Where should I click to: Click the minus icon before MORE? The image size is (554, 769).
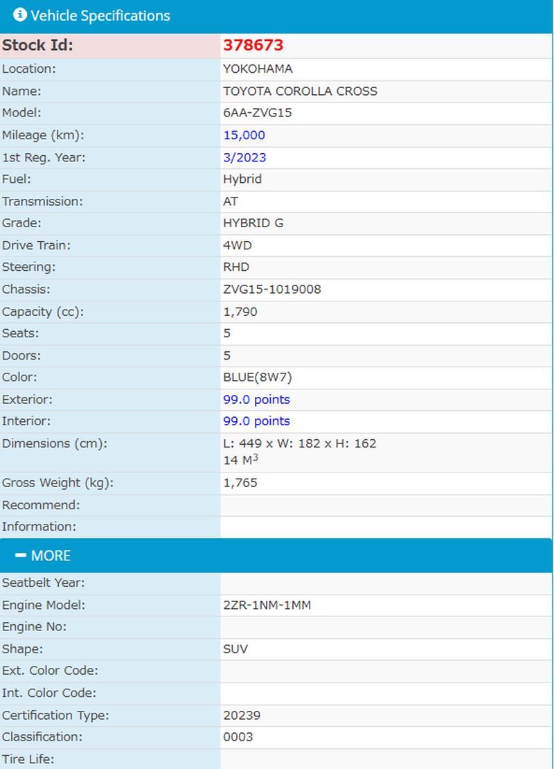(x=21, y=555)
